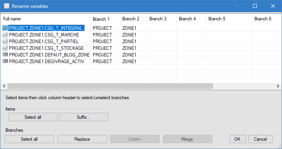Click the binary icon for DEFAUT_BLOQ_ZONE
The height and width of the screenshot is (149, 282).
click(x=5, y=55)
